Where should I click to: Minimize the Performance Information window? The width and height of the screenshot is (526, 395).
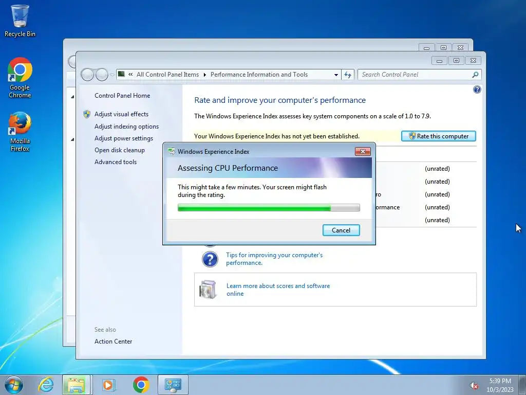pos(440,61)
